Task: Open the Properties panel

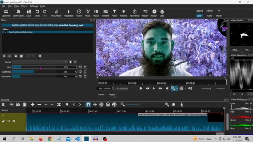Action: click(68, 13)
